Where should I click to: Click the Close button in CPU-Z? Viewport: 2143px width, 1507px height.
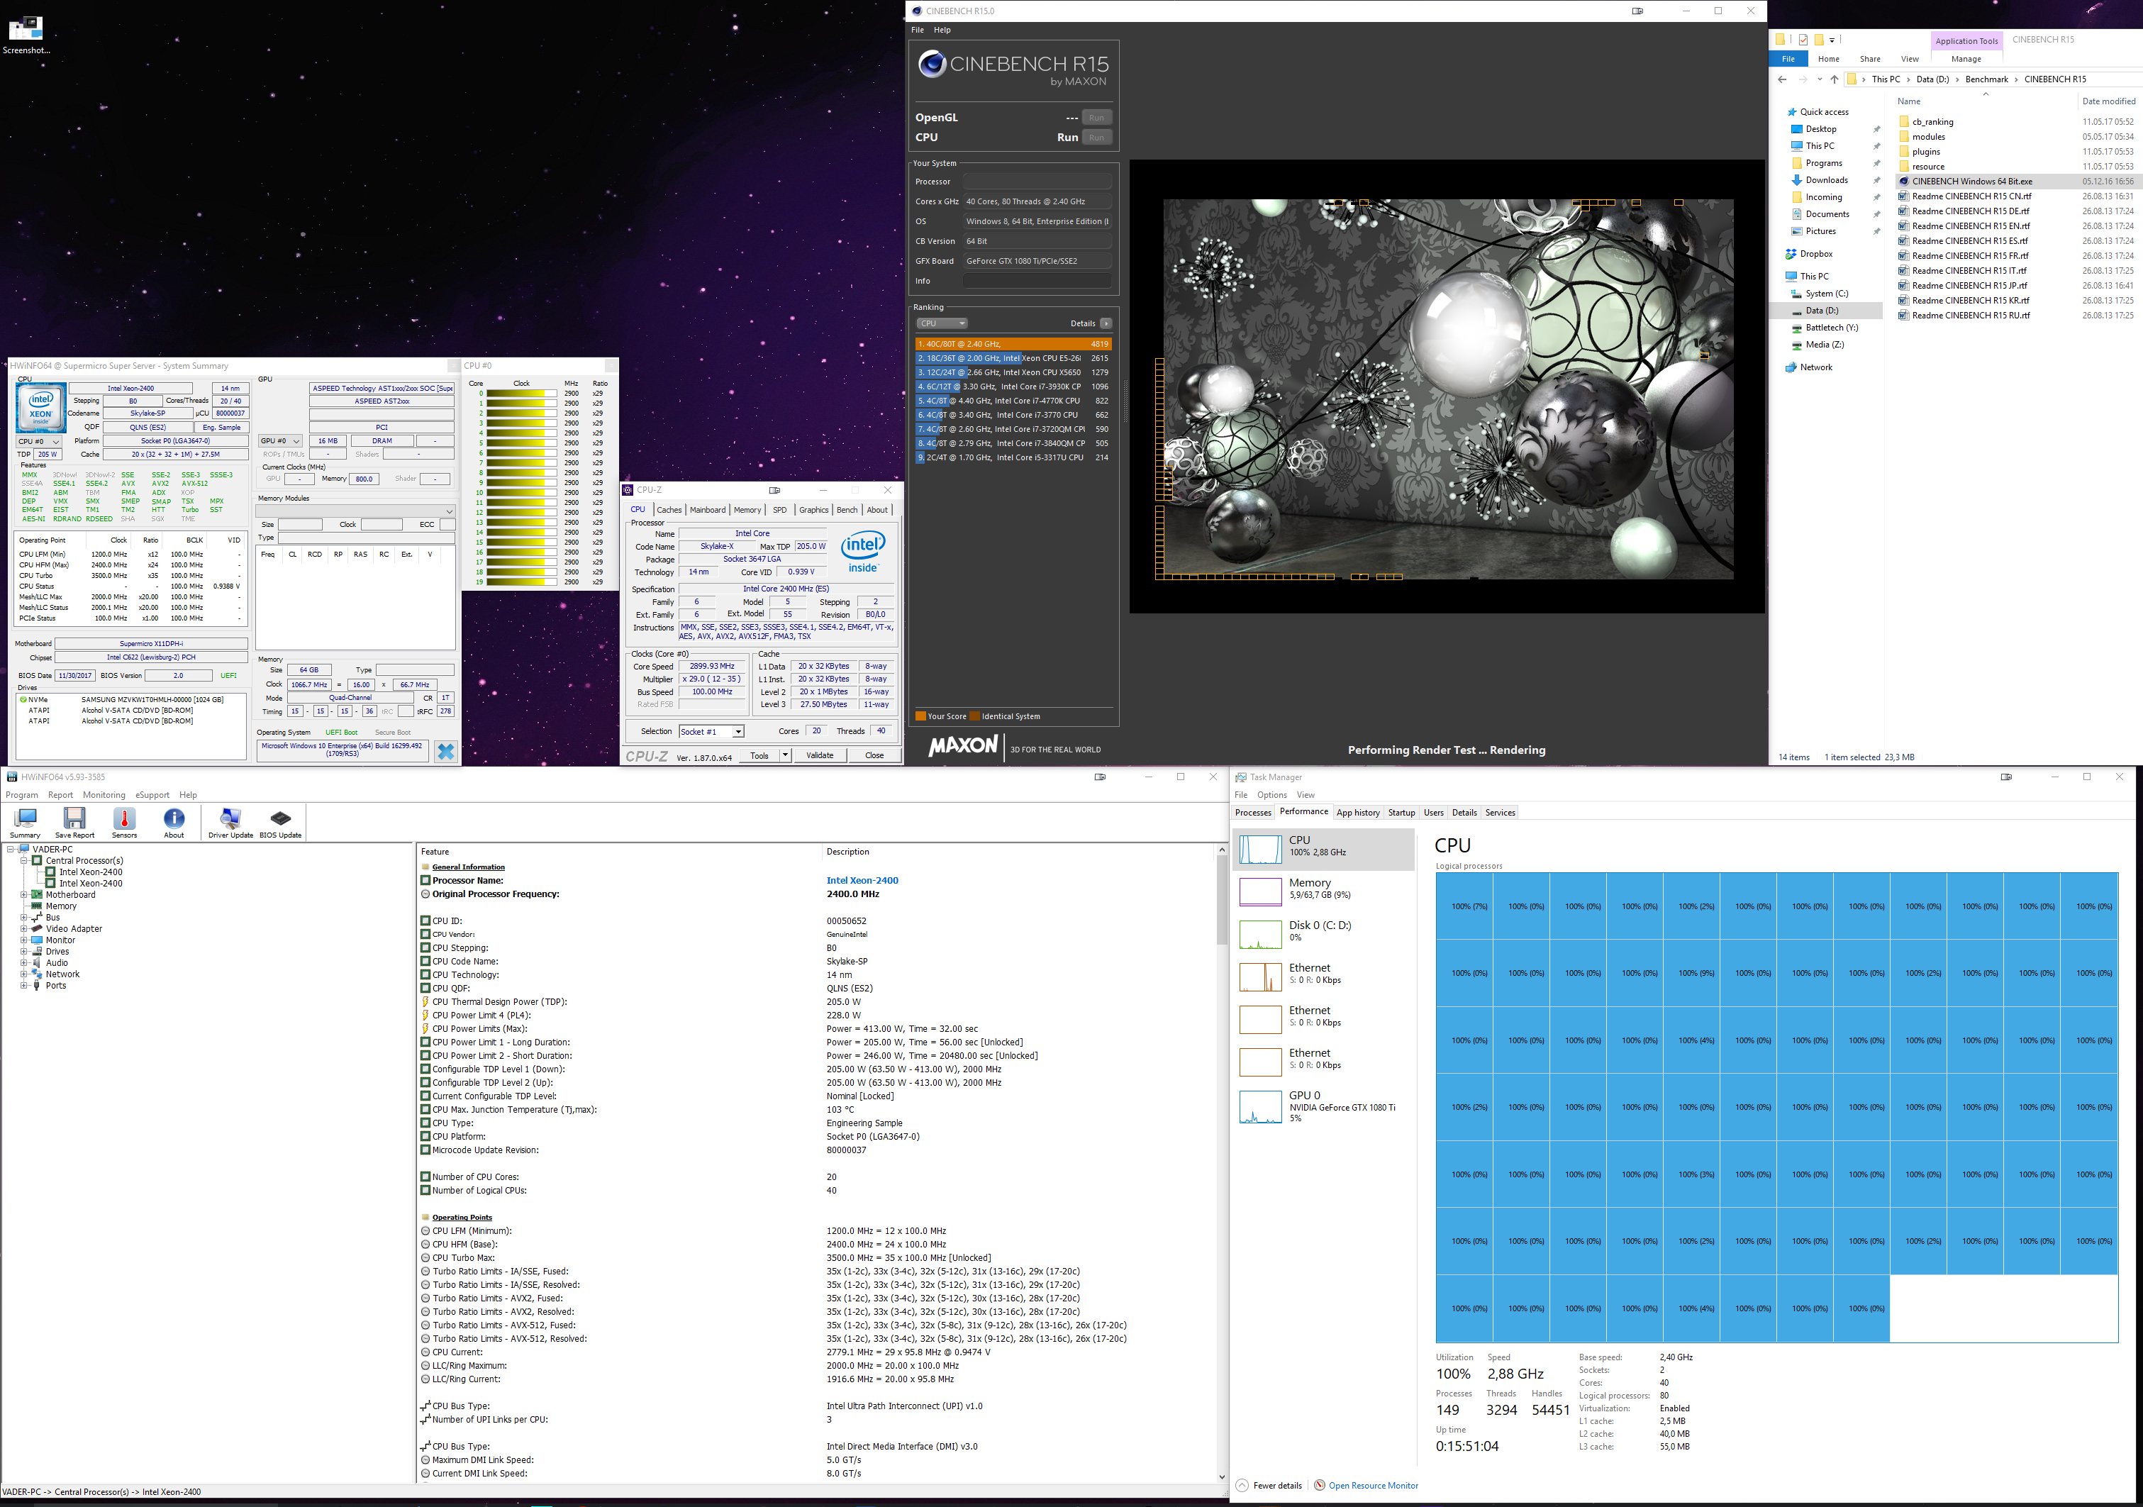tap(874, 755)
